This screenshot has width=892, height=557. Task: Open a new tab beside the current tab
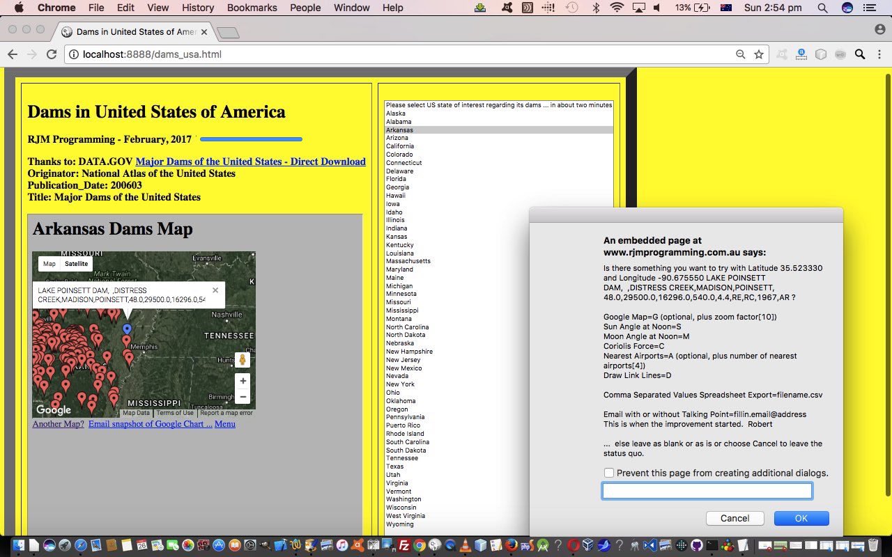point(228,33)
